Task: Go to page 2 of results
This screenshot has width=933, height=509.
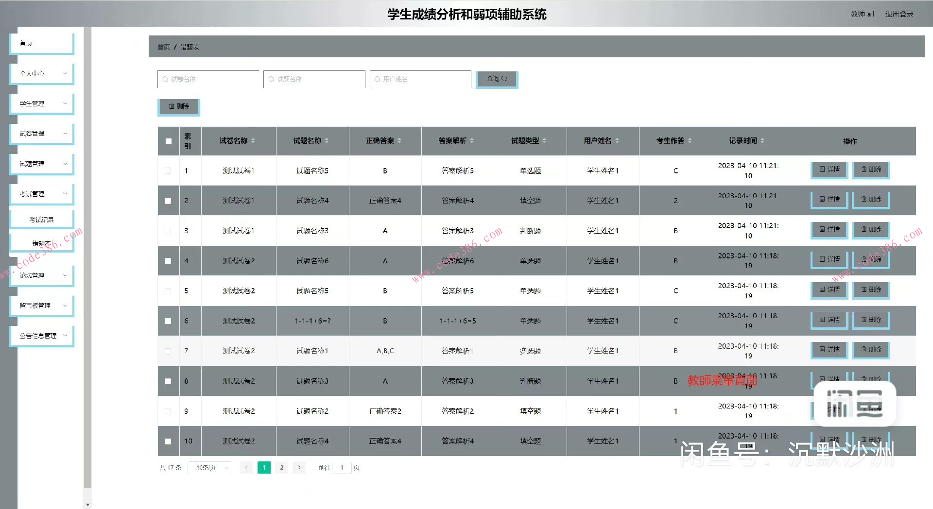Action: tap(282, 468)
